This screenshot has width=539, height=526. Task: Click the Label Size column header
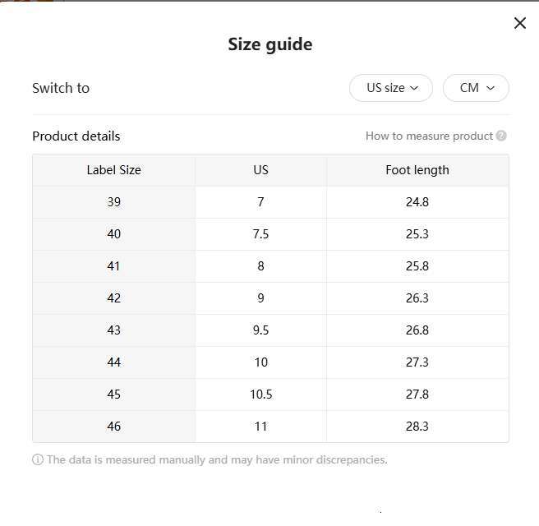coord(113,170)
